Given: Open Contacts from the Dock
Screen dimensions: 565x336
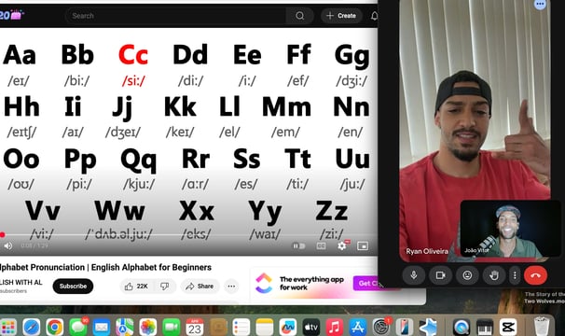Looking at the screenshot, I should point(218,328).
